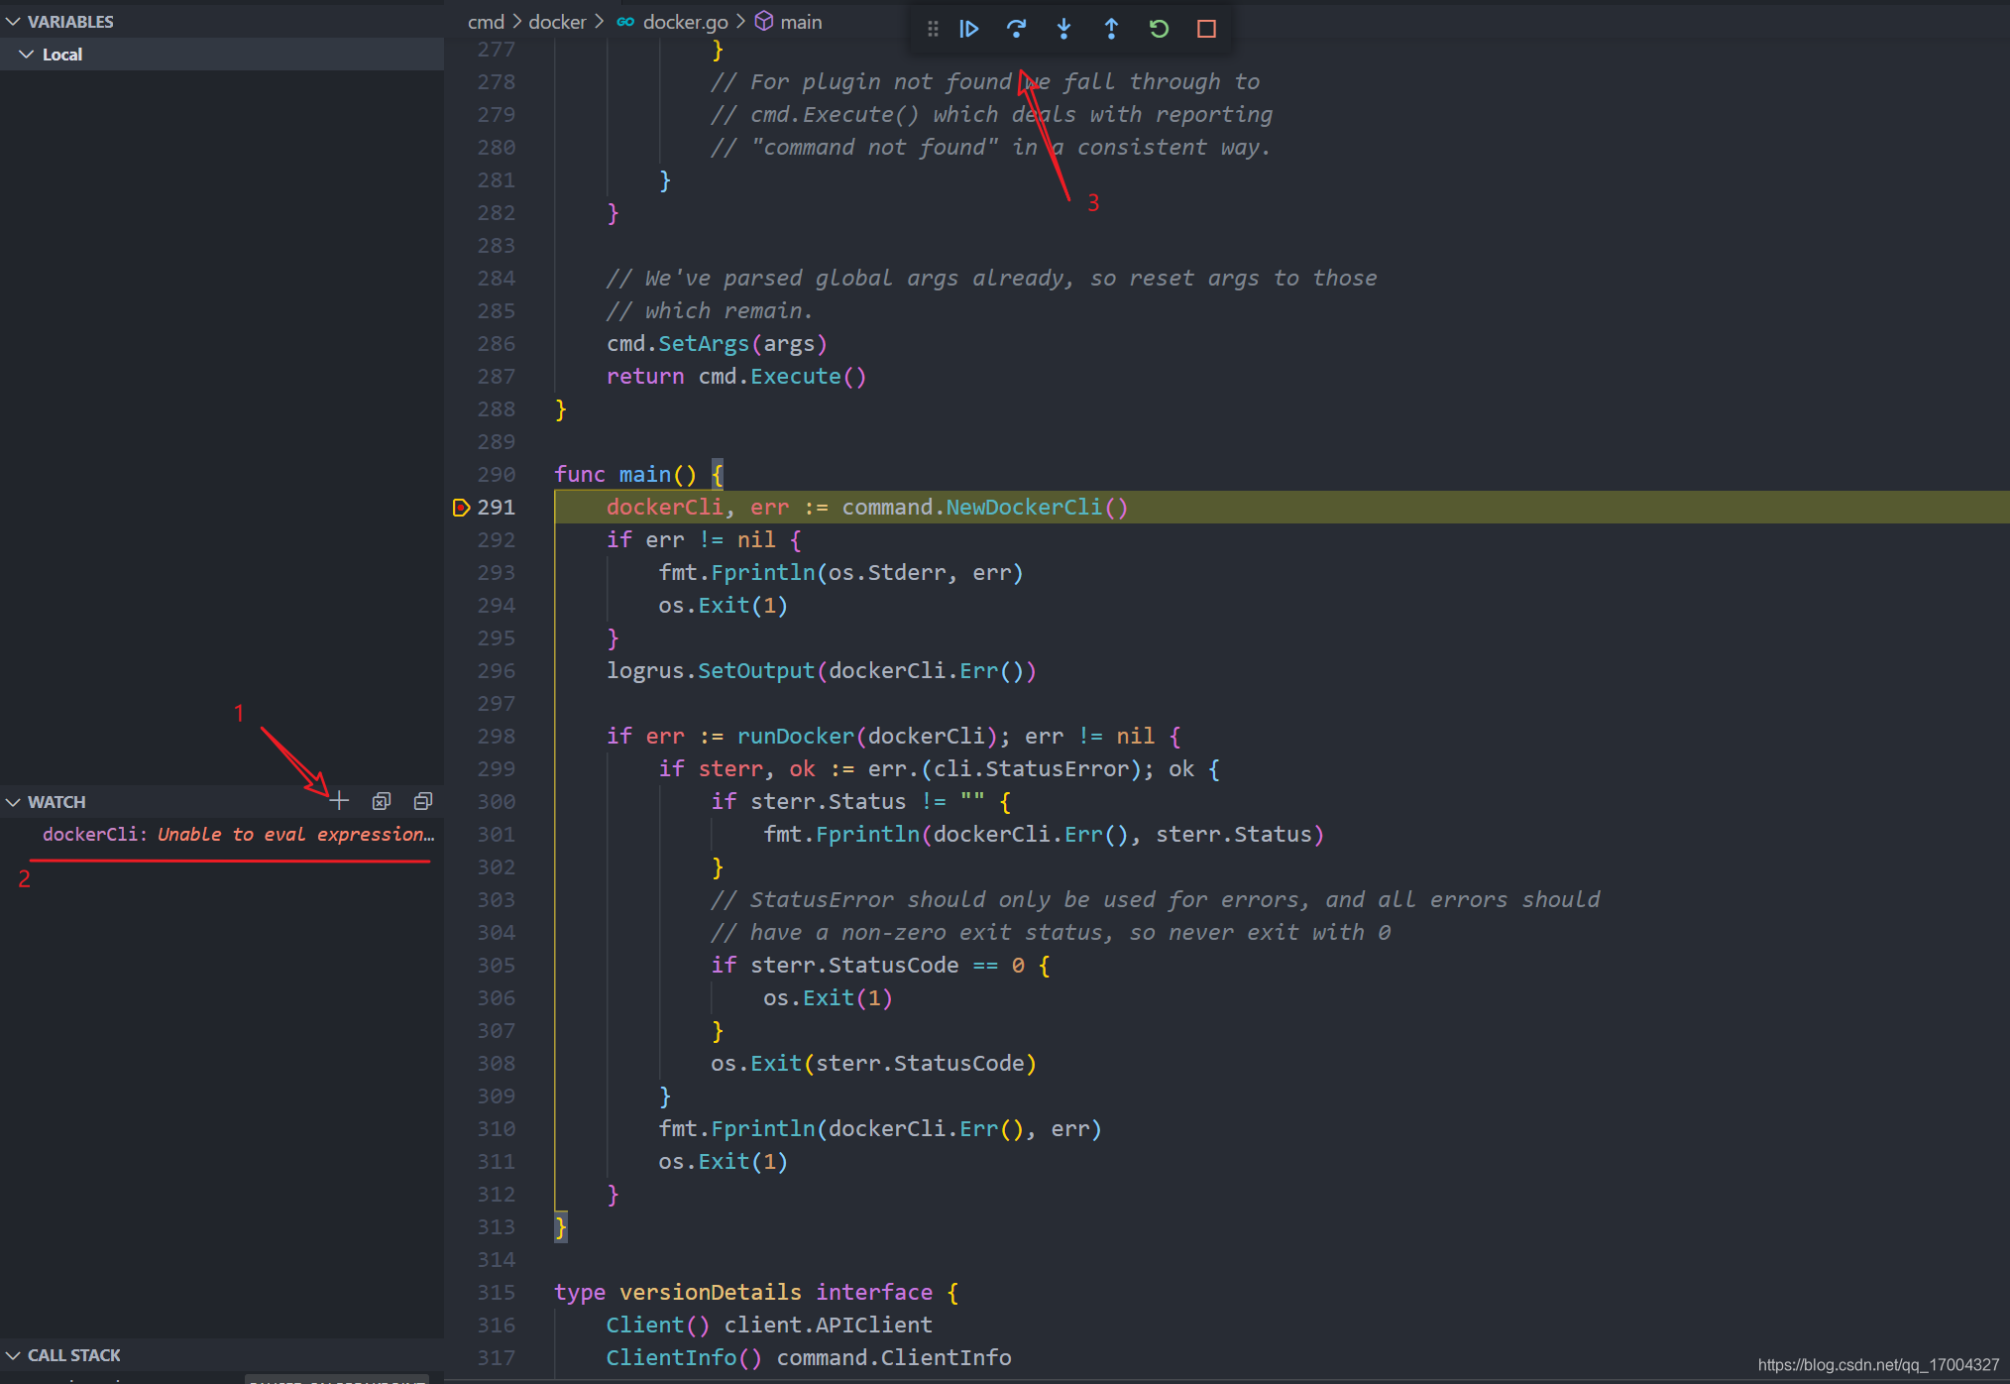Image resolution: width=2010 pixels, height=1384 pixels.
Task: Click versionDetails type name on line 315
Action: [711, 1293]
